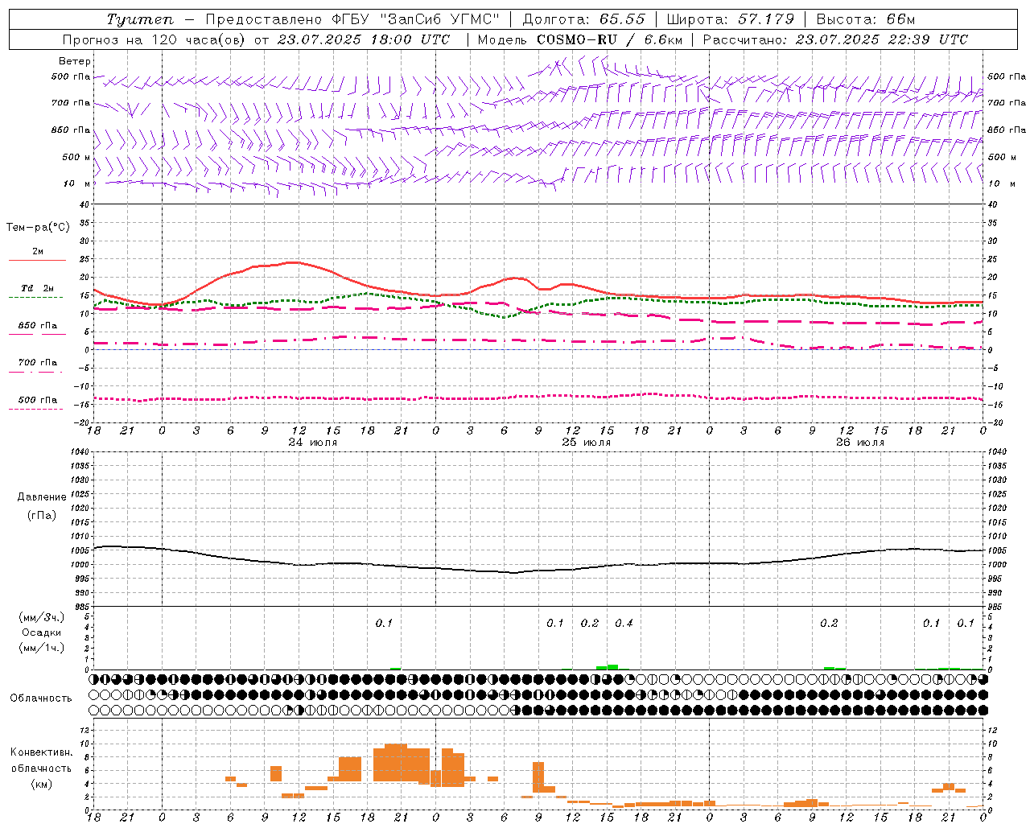Click the 'Долгота: 65.55' longitude value
Image resolution: width=1030 pixels, height=824 pixels.
pos(583,19)
